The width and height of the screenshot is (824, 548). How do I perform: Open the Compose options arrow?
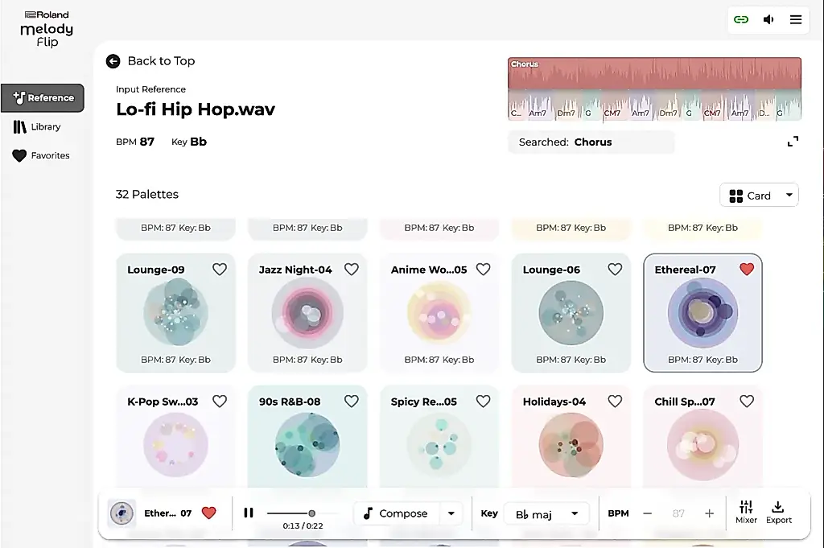tap(451, 513)
